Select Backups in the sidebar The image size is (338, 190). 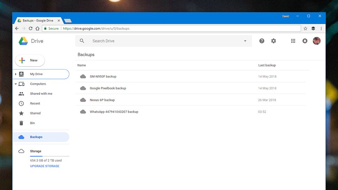(41, 137)
